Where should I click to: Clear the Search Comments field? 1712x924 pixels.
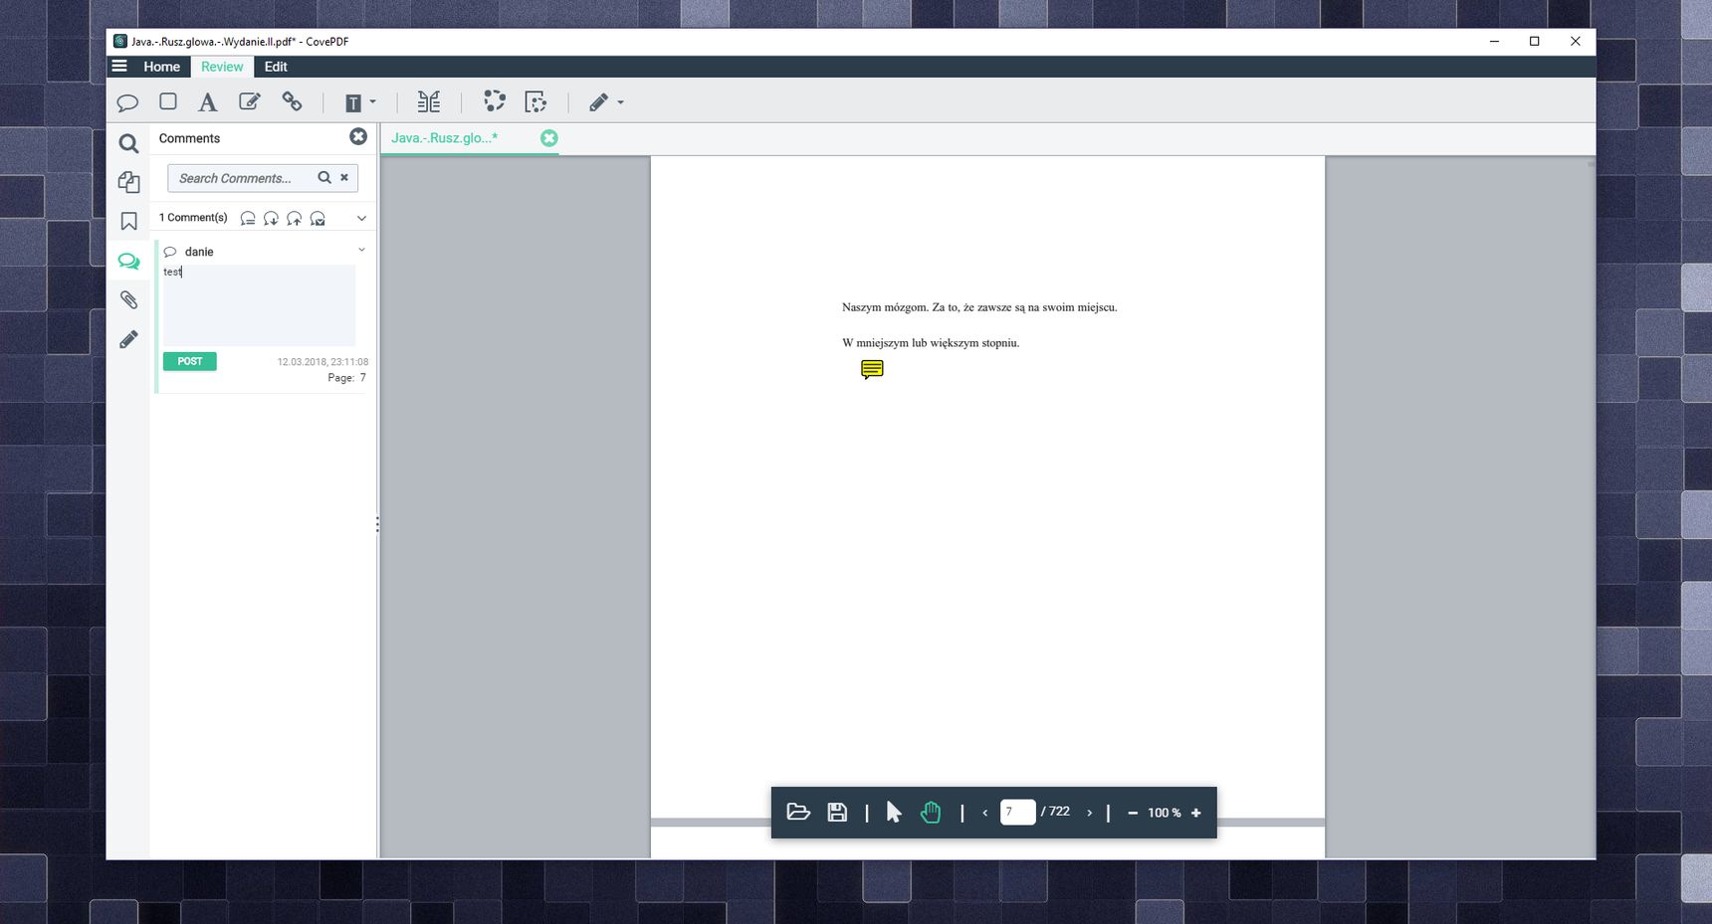[x=344, y=177]
